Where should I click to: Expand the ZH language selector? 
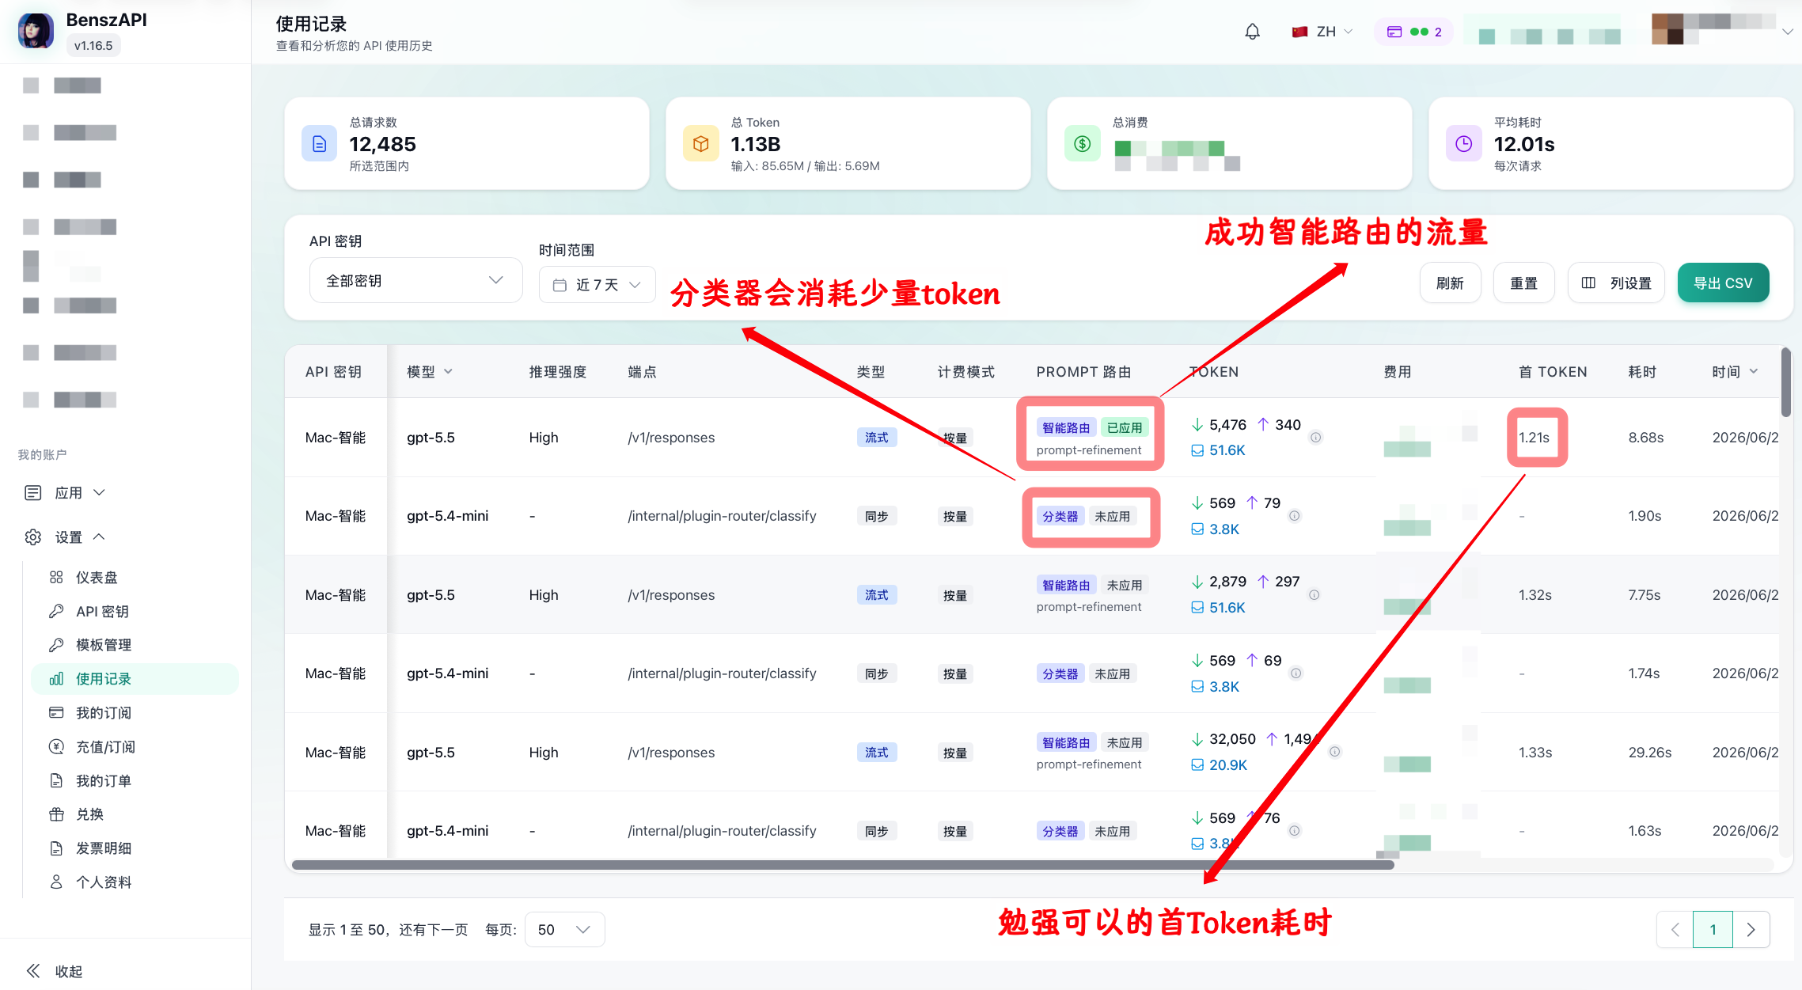point(1322,32)
